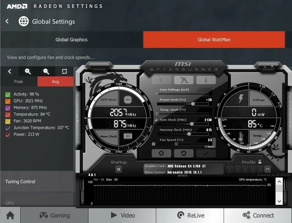Open the Gaming section
Viewport: 292px width, 223px height.
point(54,215)
